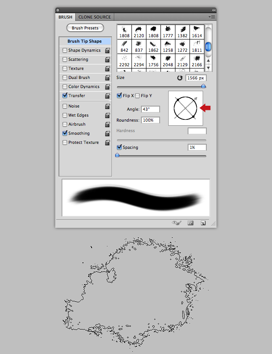Click the preset list scroll down arrow

click(x=209, y=68)
